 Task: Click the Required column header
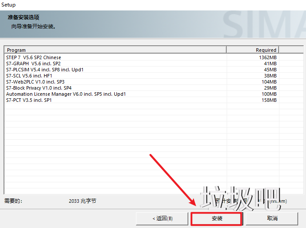252,50
